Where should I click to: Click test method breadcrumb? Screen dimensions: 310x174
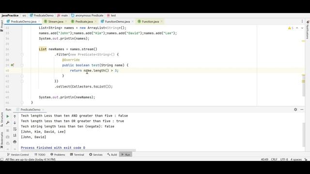point(111,15)
